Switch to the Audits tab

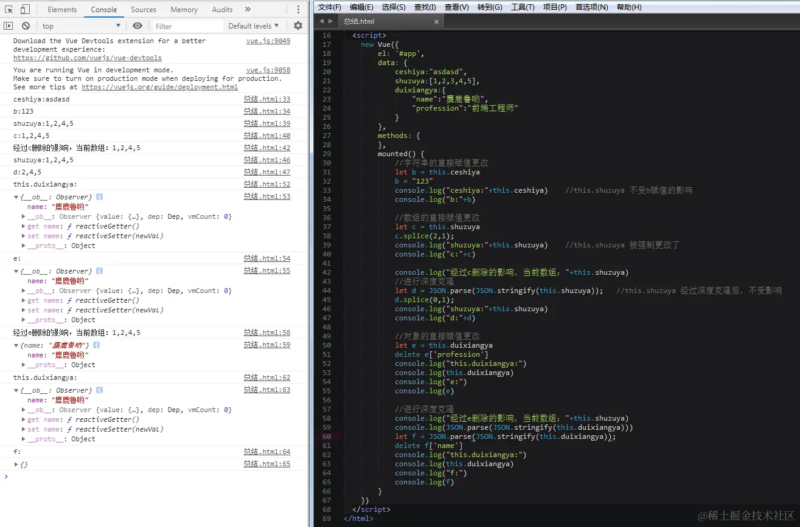pyautogui.click(x=222, y=9)
